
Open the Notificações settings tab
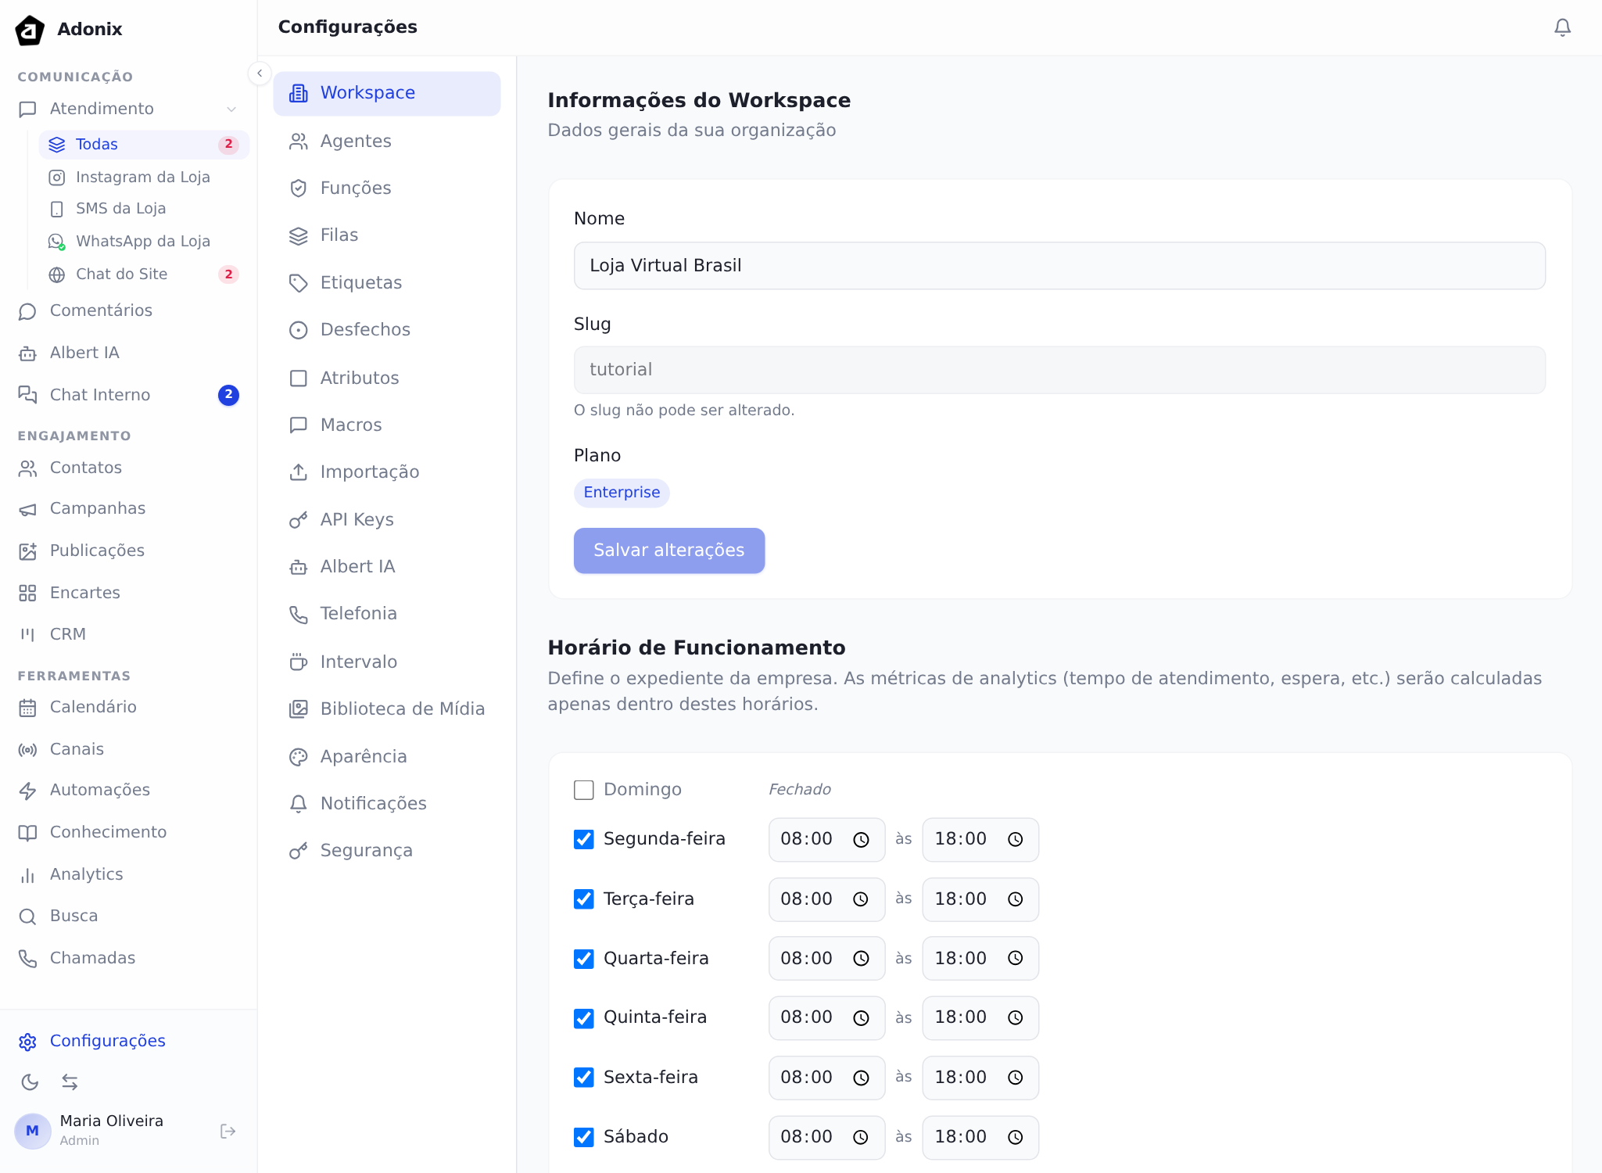387,804
